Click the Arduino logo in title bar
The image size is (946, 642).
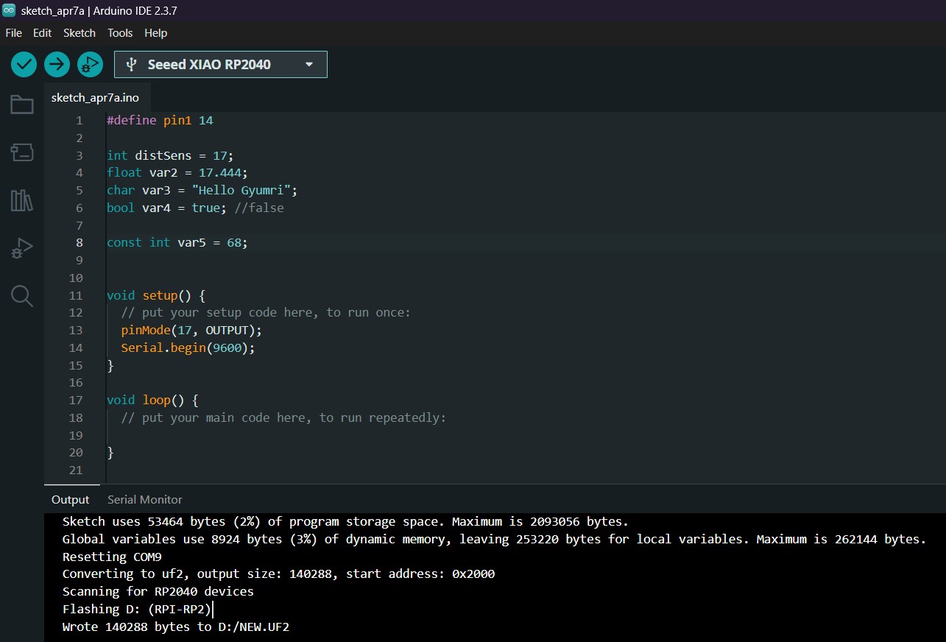coord(9,10)
